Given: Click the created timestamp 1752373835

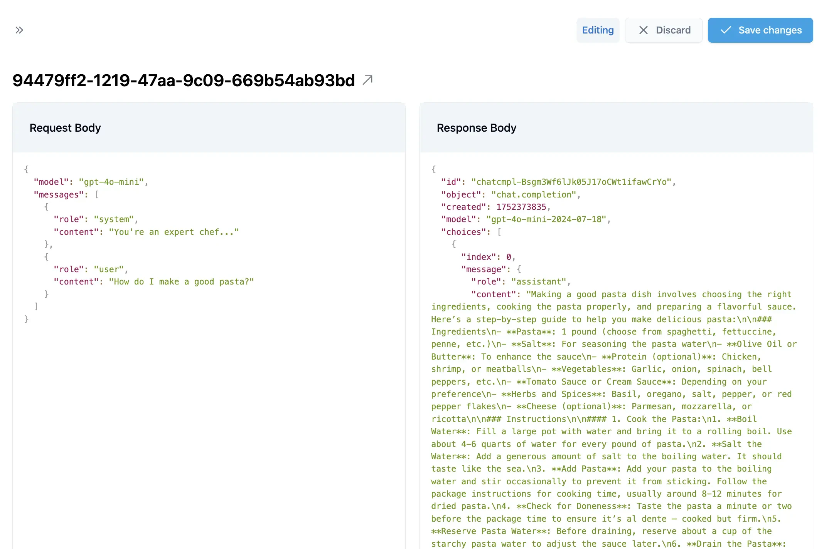Looking at the screenshot, I should pos(522,206).
